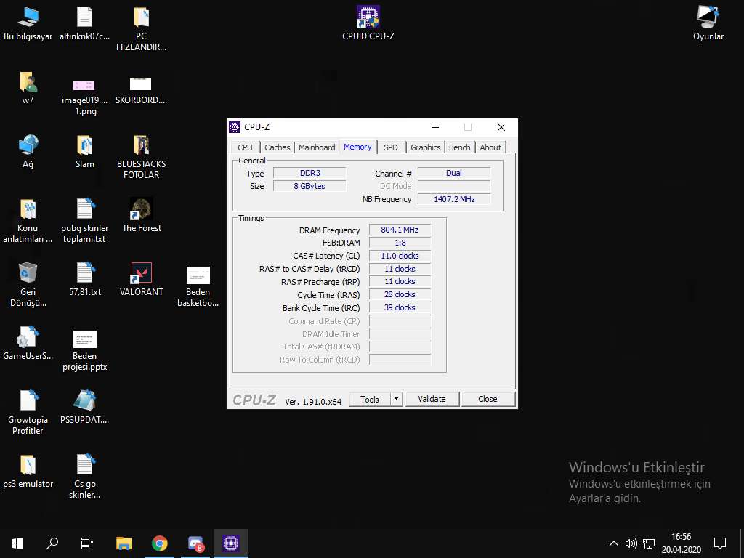Switch to the CPU tab
The image size is (744, 558).
(246, 147)
